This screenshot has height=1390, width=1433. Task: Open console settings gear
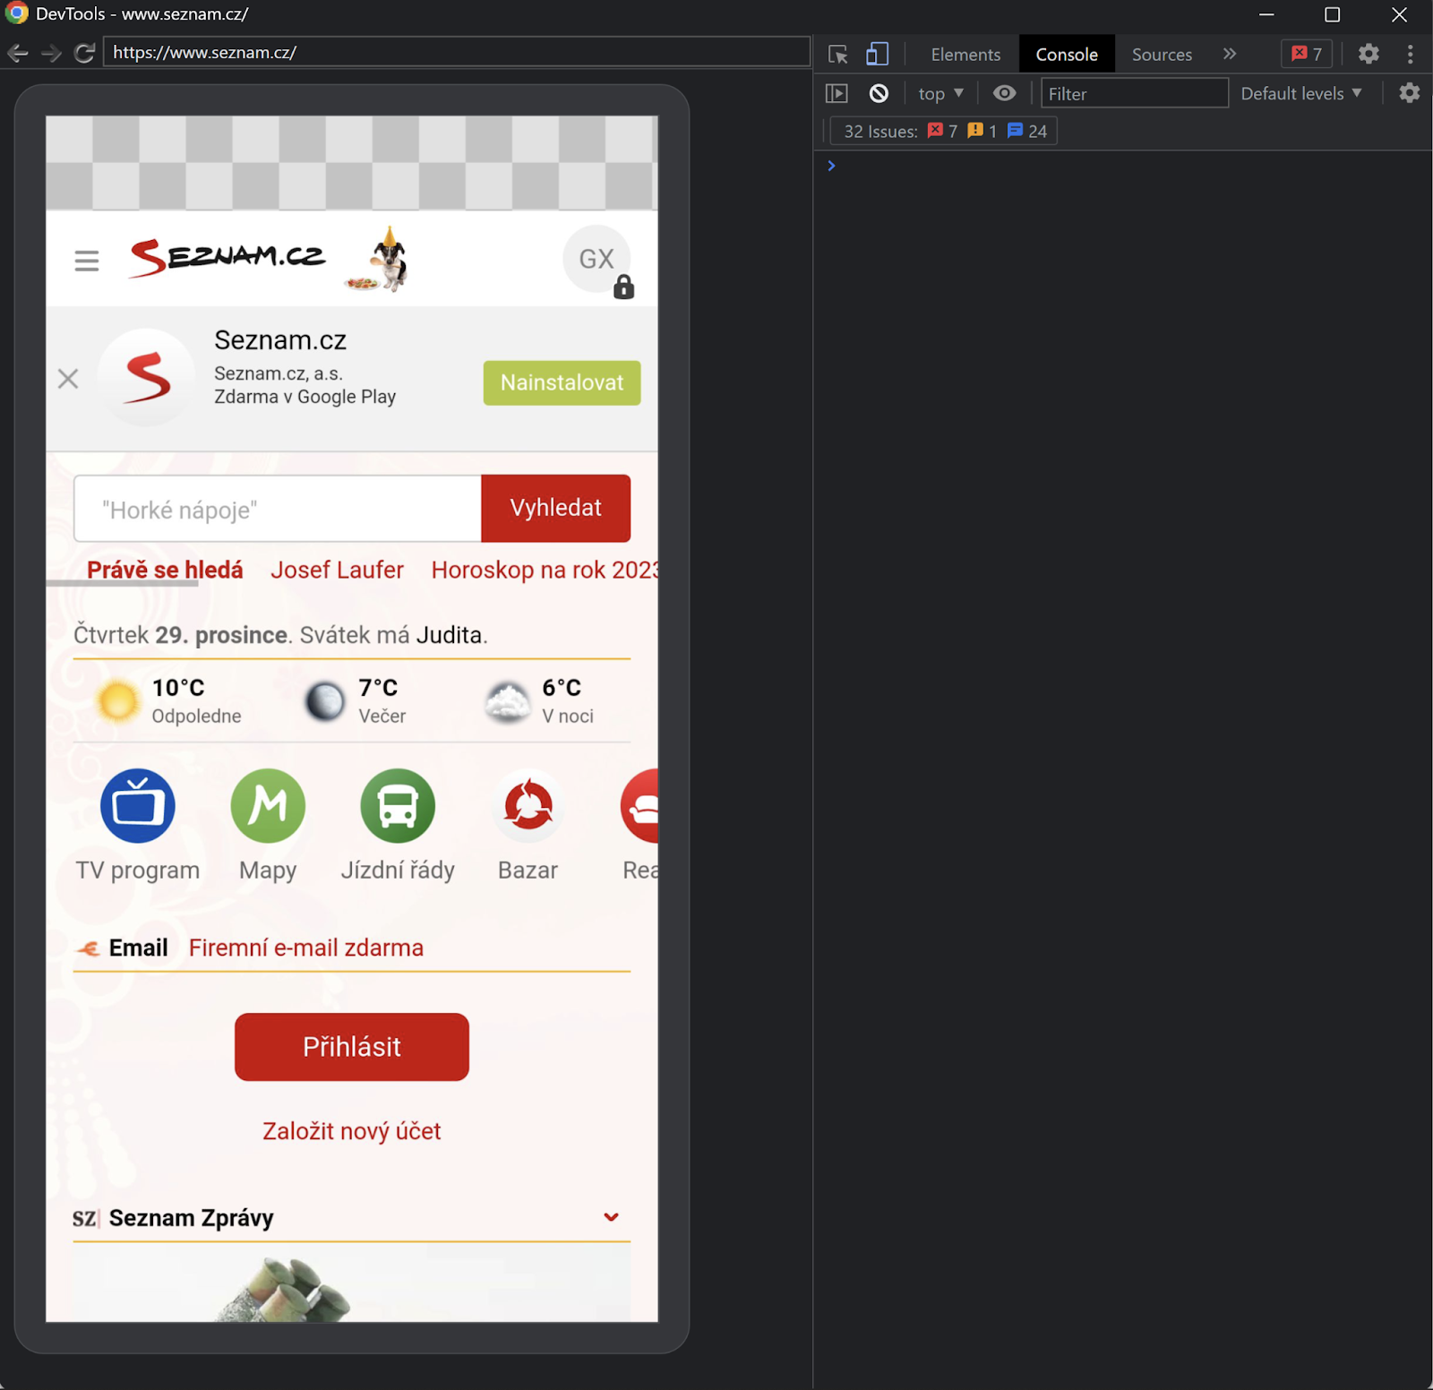(x=1409, y=92)
